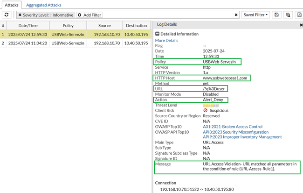Click the Add Filter plus button
Viewport: 303px width, 193px height.
coord(79,15)
